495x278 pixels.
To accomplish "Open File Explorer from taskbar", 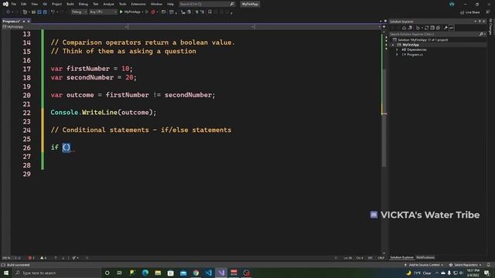I will [158, 273].
